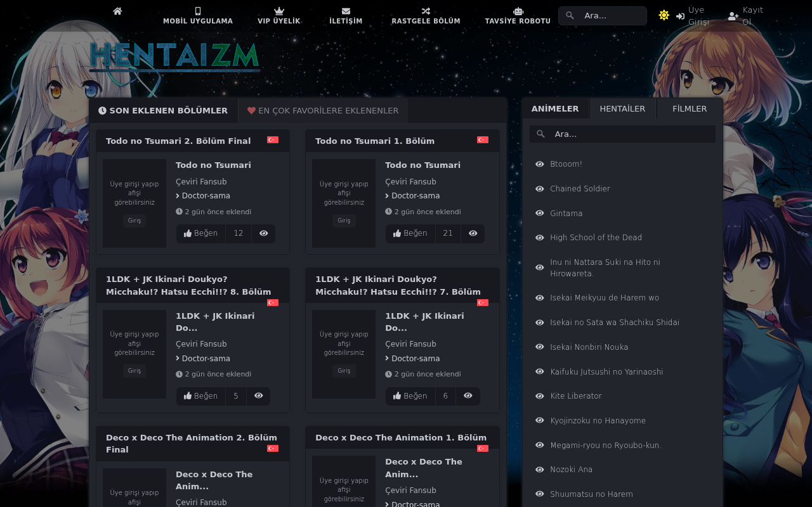Click flag icon on Todo no Tsumari 1. Bölüm
This screenshot has width=812, height=507.
pyautogui.click(x=483, y=140)
